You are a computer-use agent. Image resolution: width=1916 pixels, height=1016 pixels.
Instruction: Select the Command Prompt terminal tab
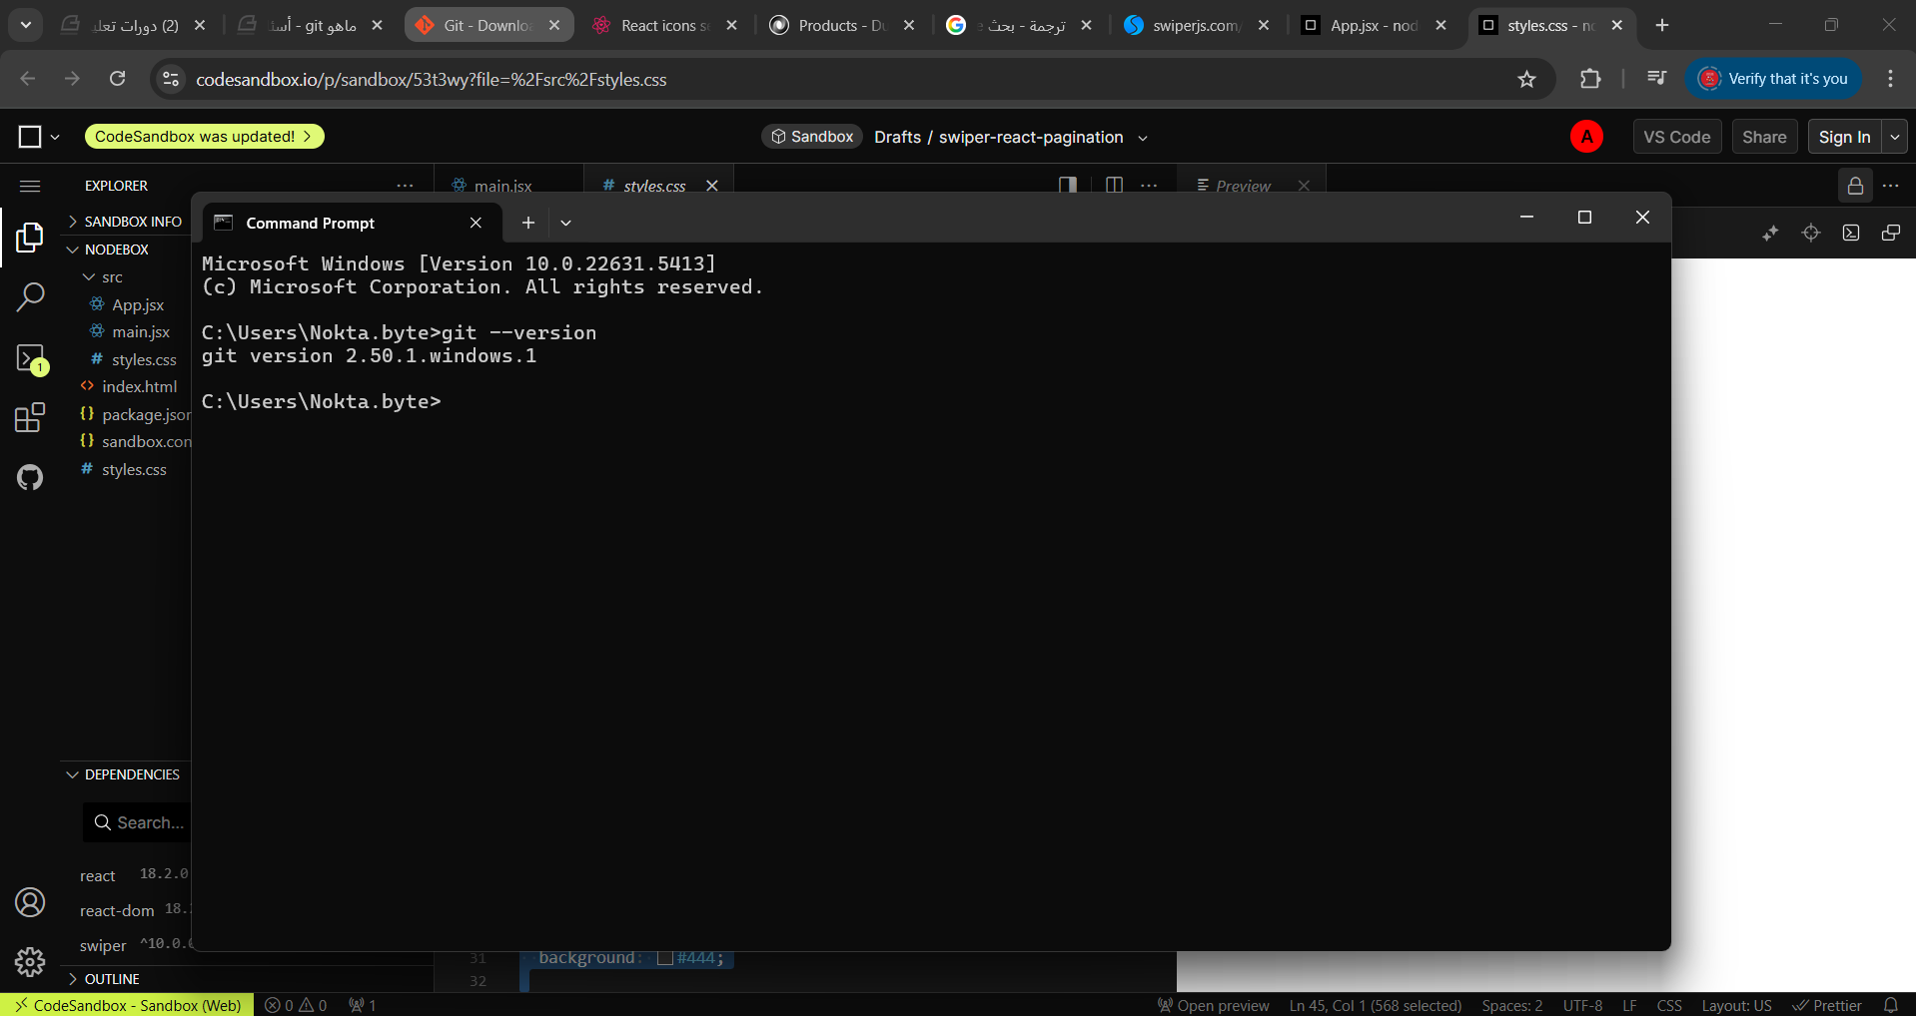311,223
